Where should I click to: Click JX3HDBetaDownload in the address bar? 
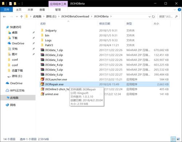[75, 16]
